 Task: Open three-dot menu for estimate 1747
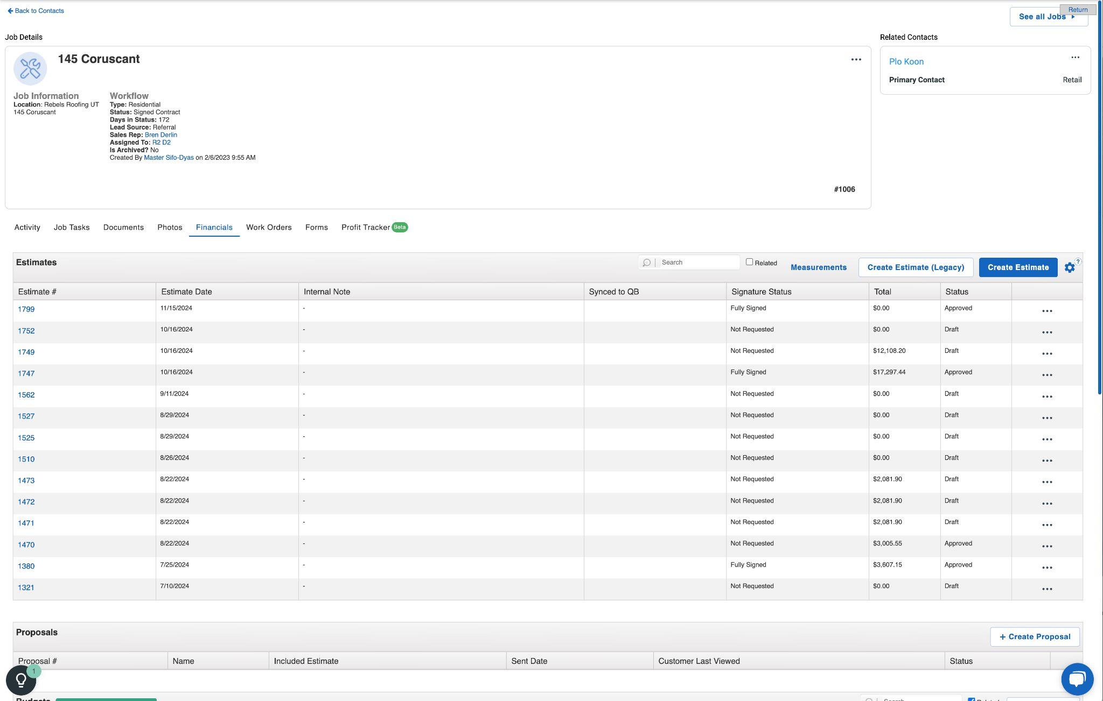[1046, 375]
